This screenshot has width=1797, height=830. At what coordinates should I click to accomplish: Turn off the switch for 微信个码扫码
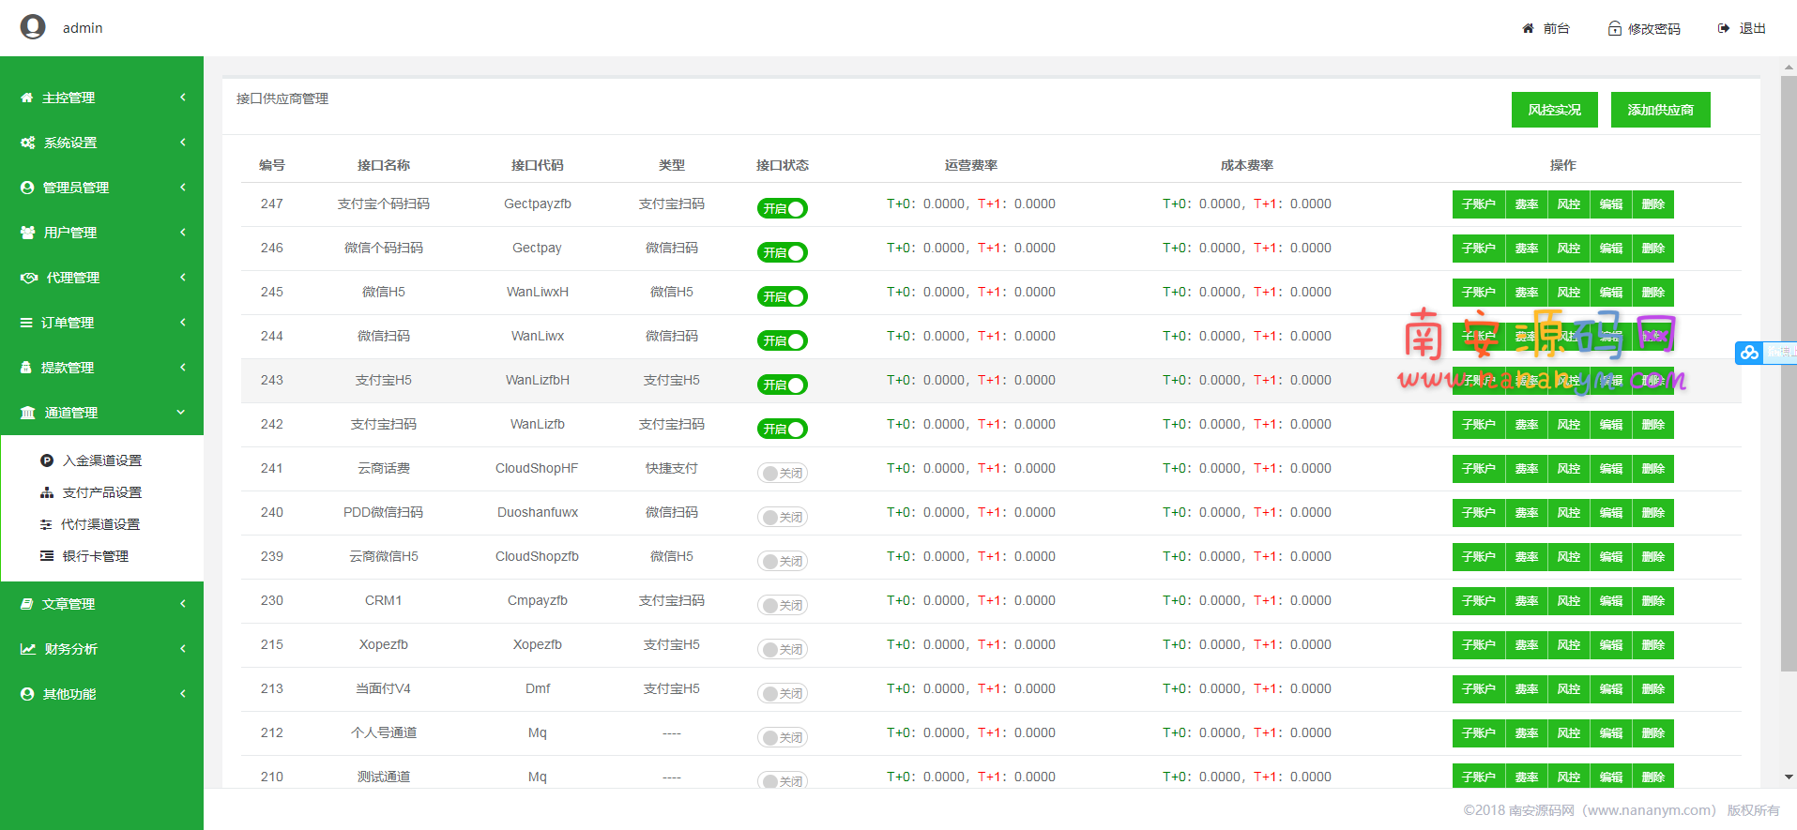(x=783, y=252)
